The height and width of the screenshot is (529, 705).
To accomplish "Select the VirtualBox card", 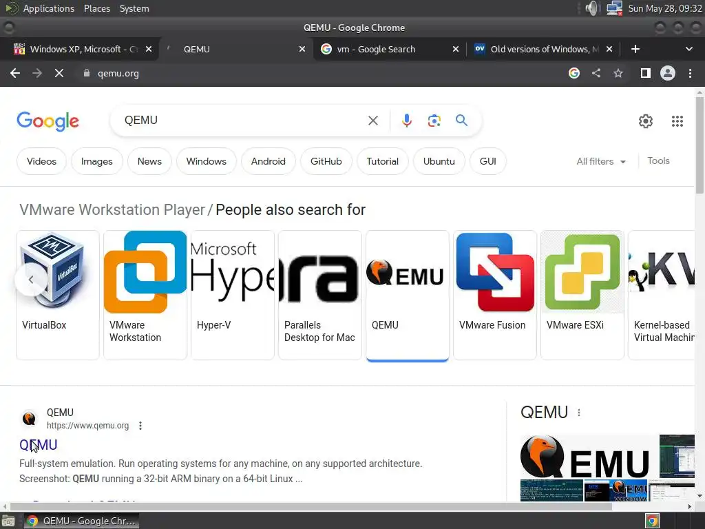I will coord(58,295).
